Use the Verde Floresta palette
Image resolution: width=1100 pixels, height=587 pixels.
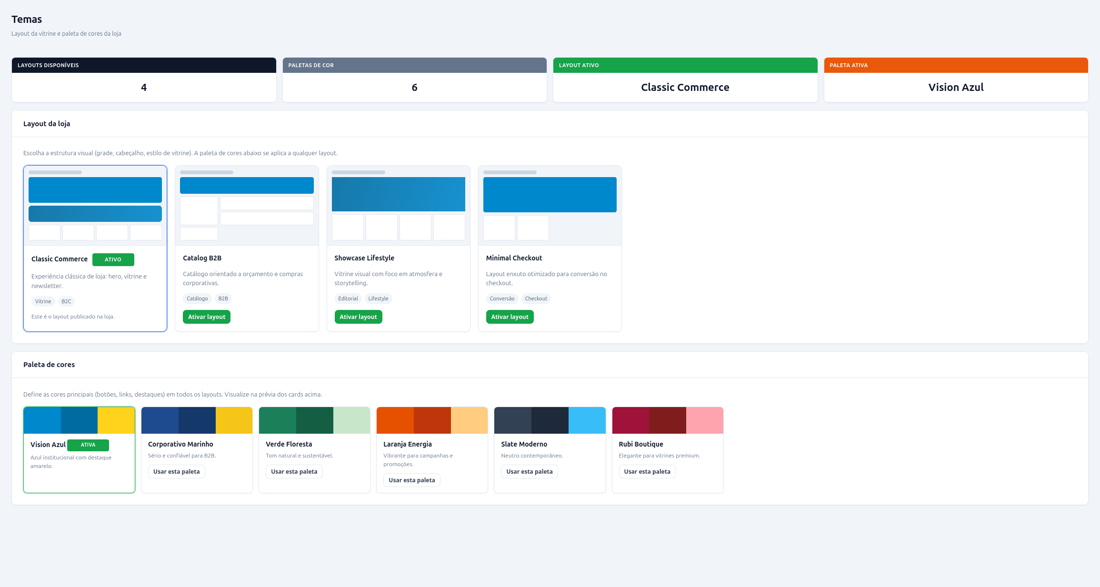pyautogui.click(x=294, y=472)
